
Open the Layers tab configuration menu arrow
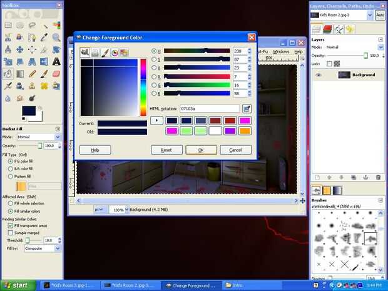coord(380,39)
